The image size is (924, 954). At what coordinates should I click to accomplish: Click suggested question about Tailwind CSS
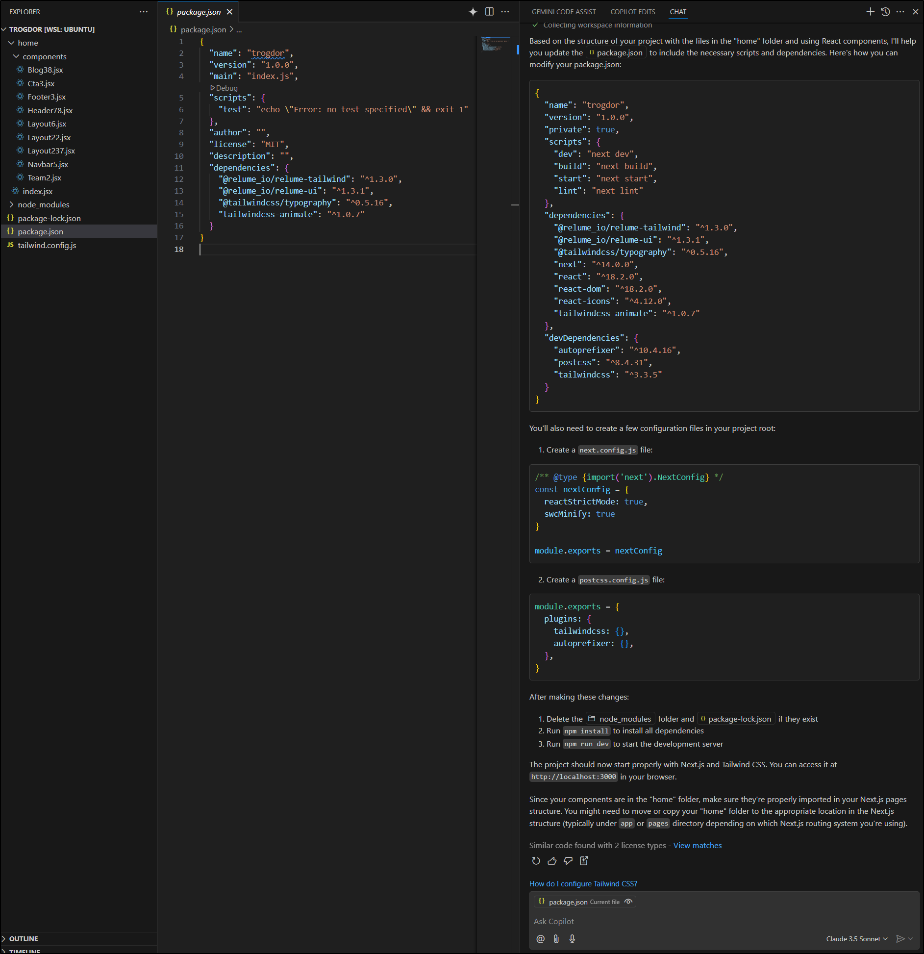(583, 883)
